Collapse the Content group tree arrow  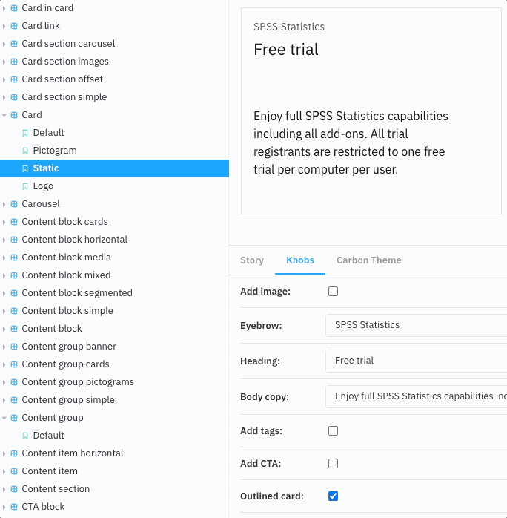tap(4, 418)
